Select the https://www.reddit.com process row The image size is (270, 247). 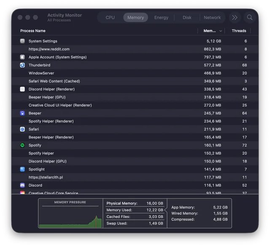click(x=135, y=49)
